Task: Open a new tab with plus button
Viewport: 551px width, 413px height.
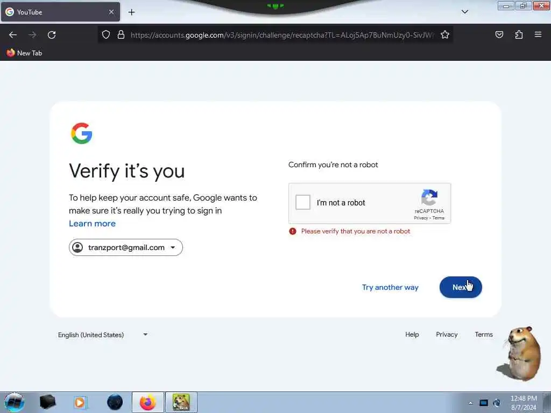Action: point(131,12)
